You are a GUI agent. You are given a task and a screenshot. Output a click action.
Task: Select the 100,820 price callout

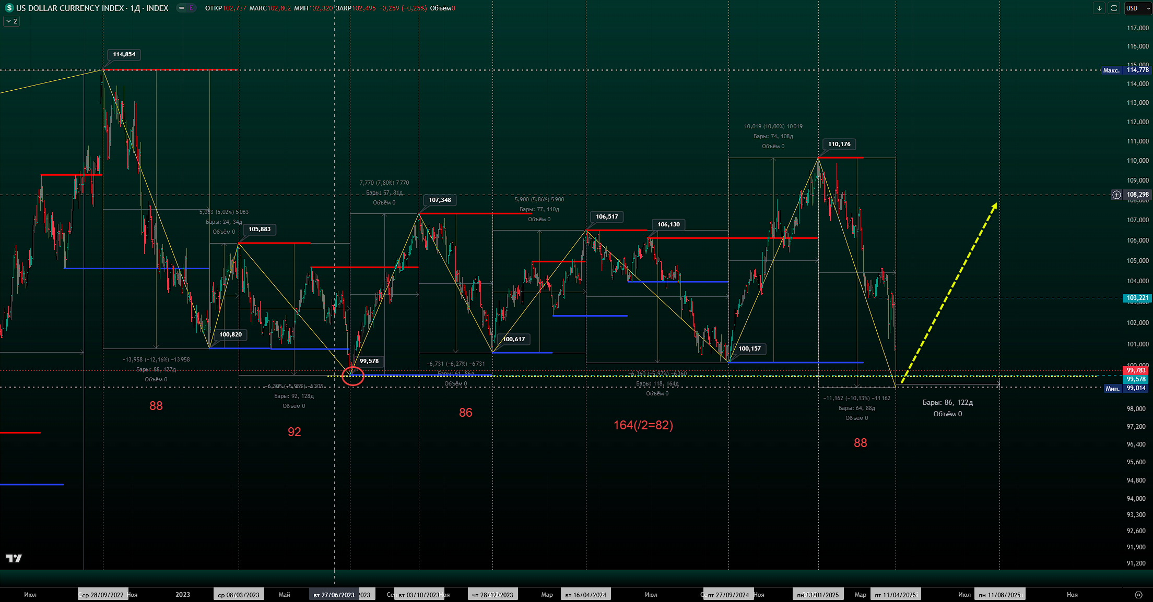(x=230, y=334)
